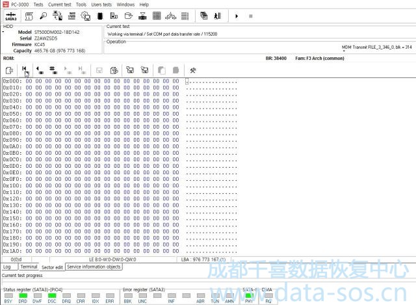Switch to the Terminal tab
Viewport: 416px width, 305px height.
[29, 267]
